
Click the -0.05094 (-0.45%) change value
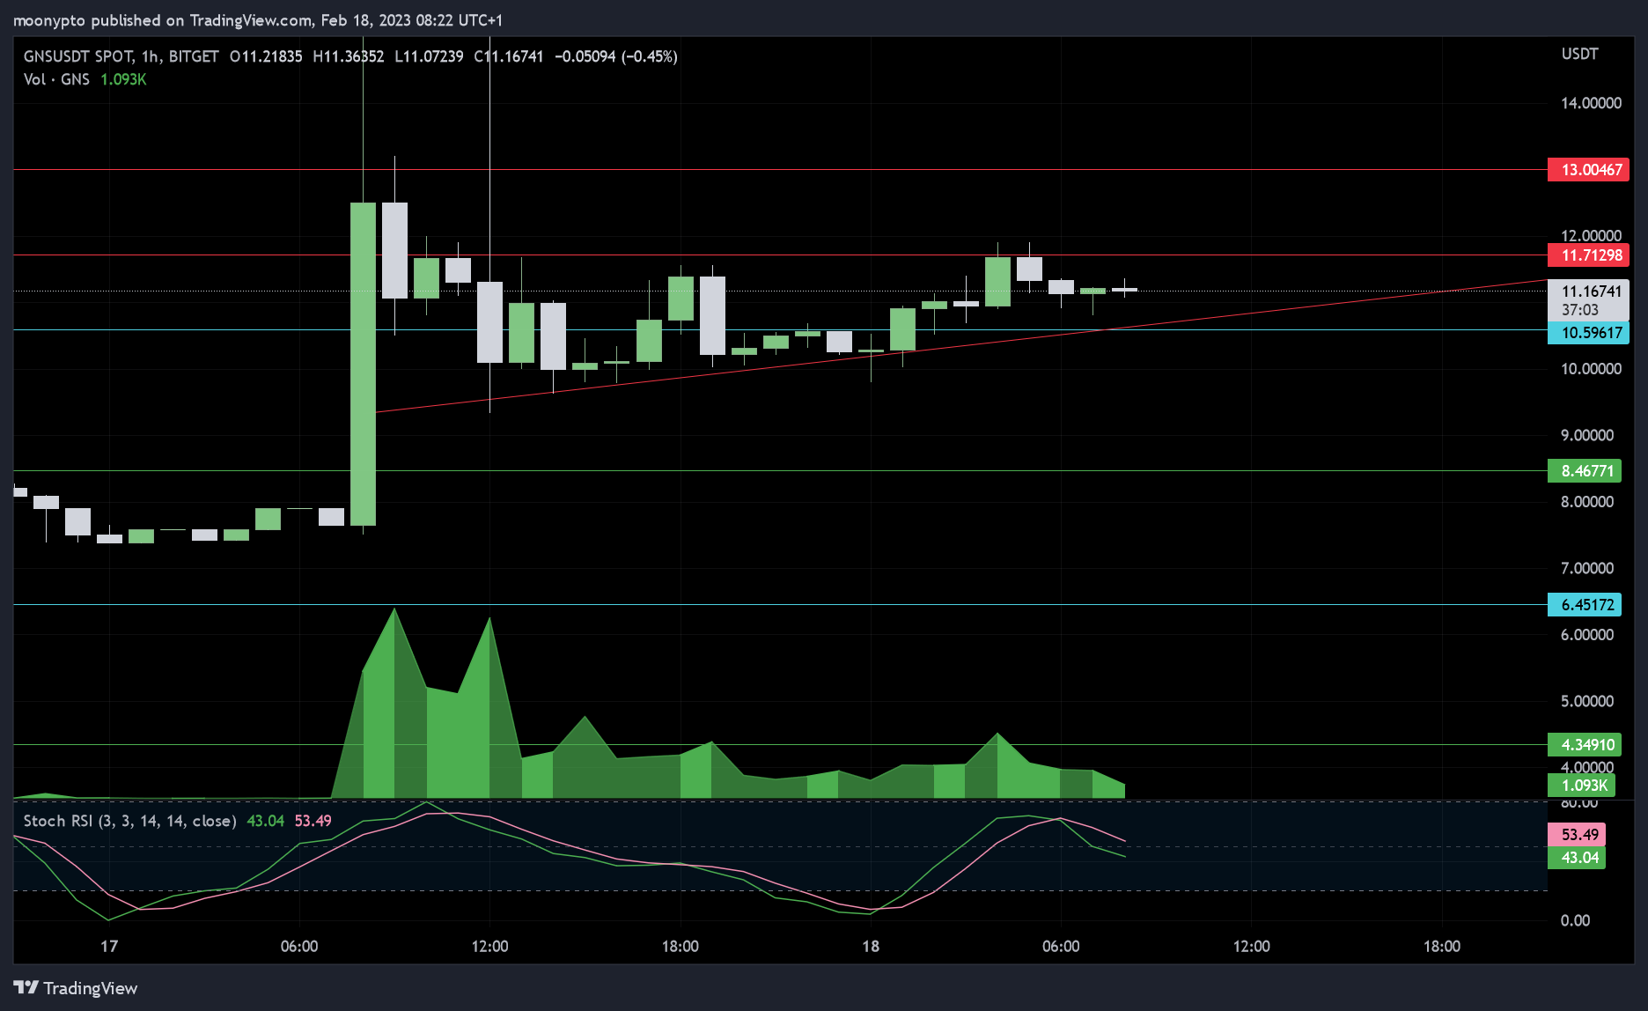(616, 56)
